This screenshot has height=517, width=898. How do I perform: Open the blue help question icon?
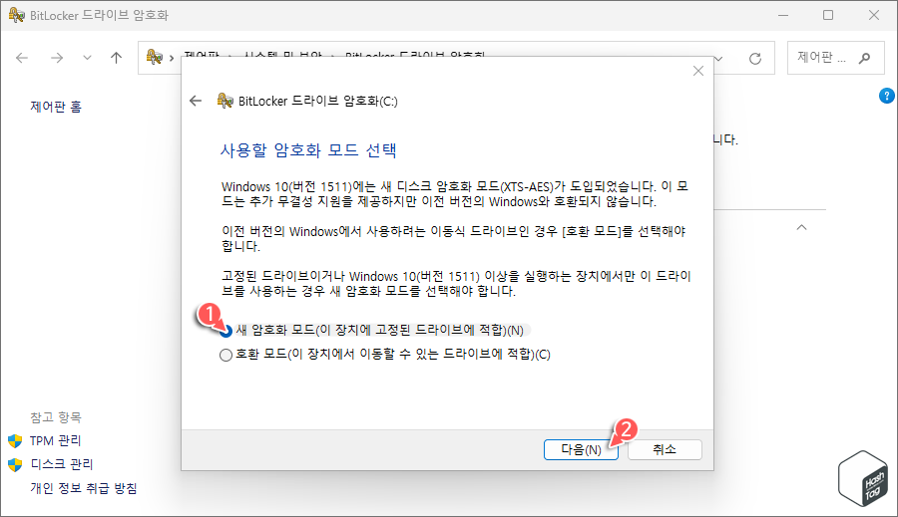point(887,96)
